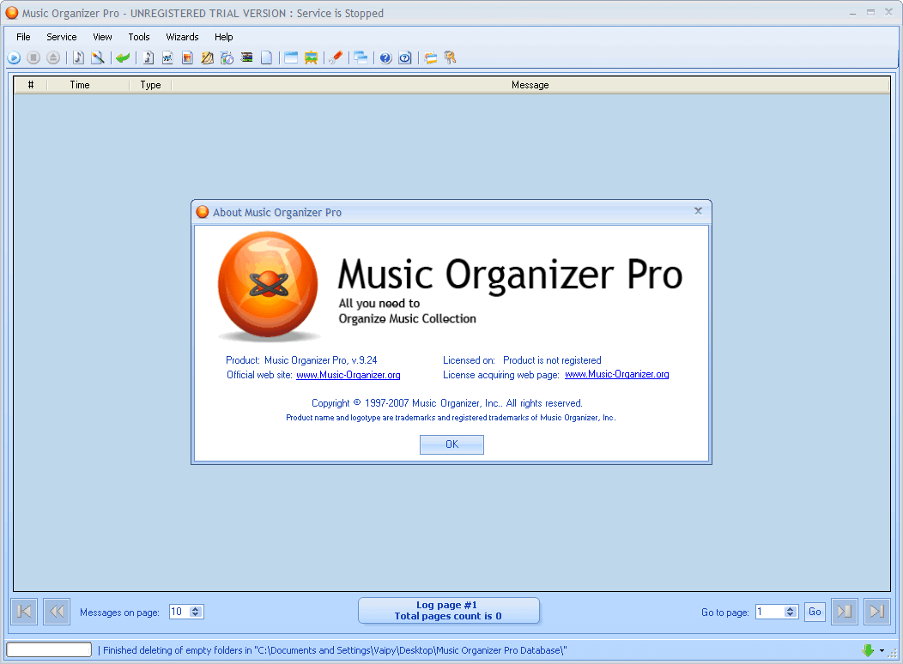
Task: Open the View menu
Action: click(x=102, y=37)
